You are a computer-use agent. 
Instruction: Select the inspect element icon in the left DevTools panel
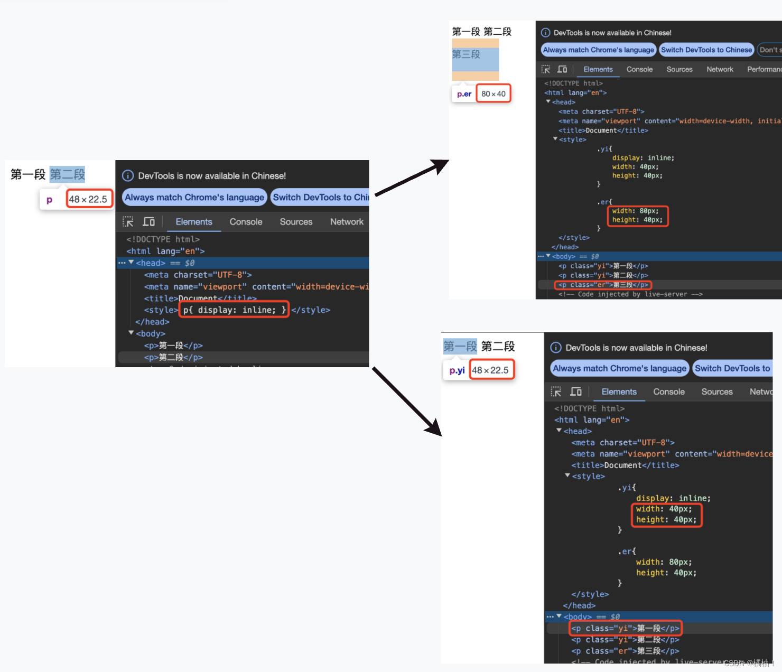pos(128,222)
